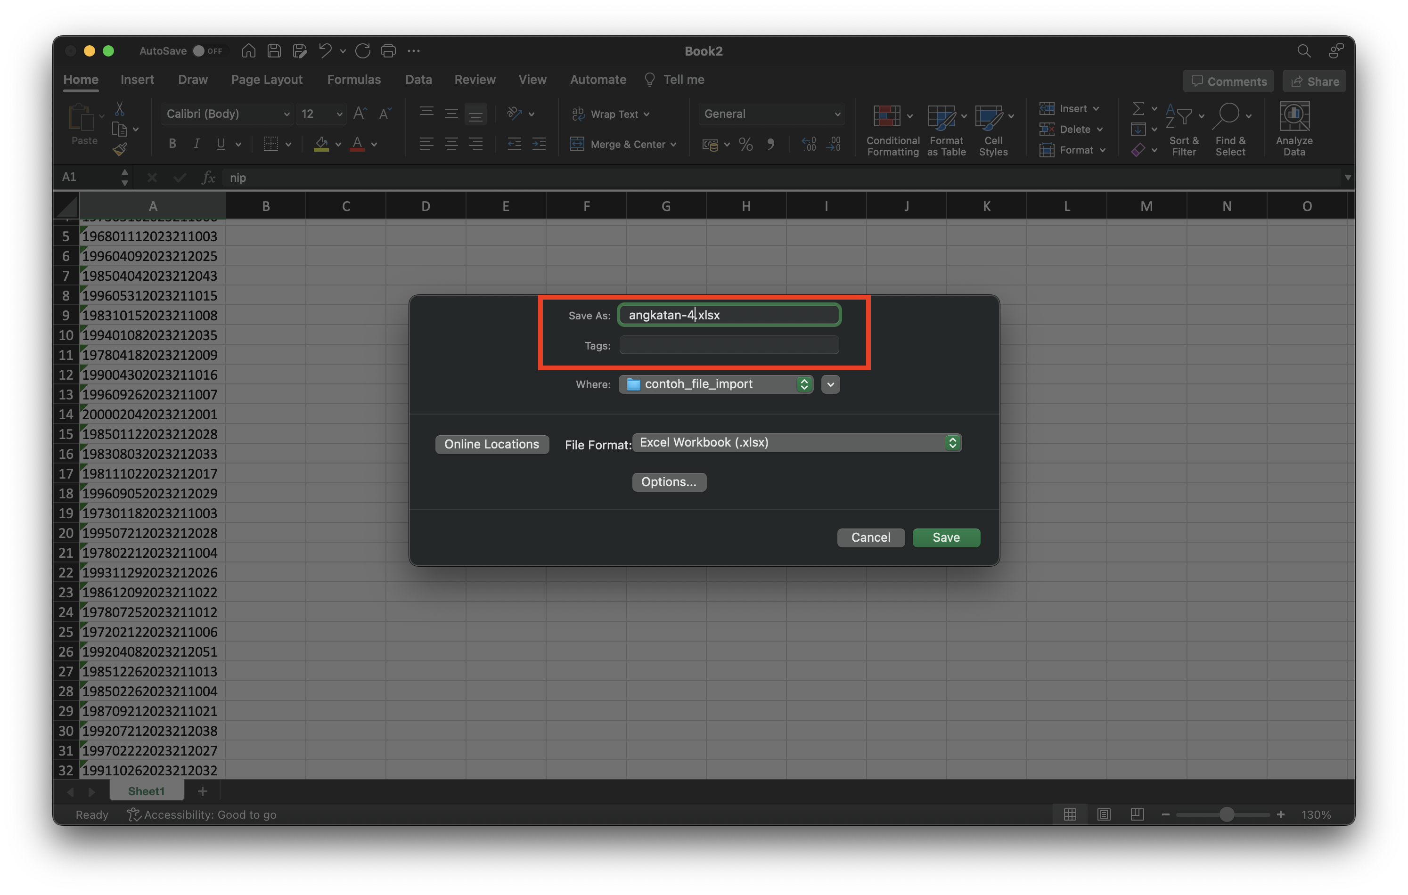Toggle align text left button
The image size is (1408, 895).
[426, 144]
